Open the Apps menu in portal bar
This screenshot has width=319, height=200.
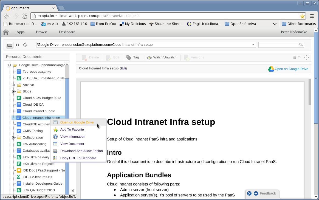(20, 32)
